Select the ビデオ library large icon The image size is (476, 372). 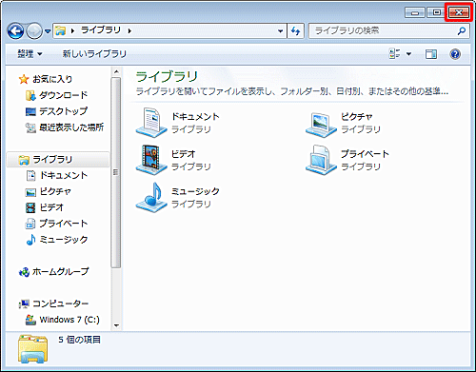click(151, 160)
